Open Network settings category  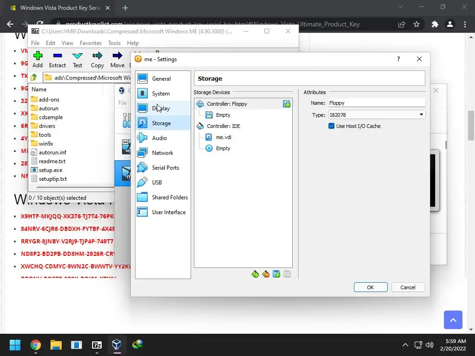[x=163, y=153]
